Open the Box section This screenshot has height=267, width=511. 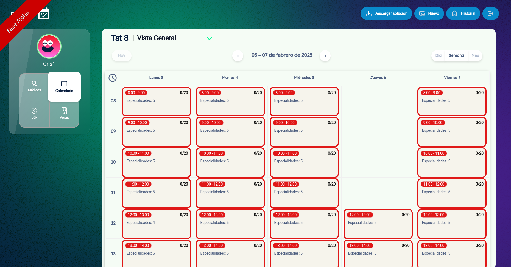[x=34, y=113]
